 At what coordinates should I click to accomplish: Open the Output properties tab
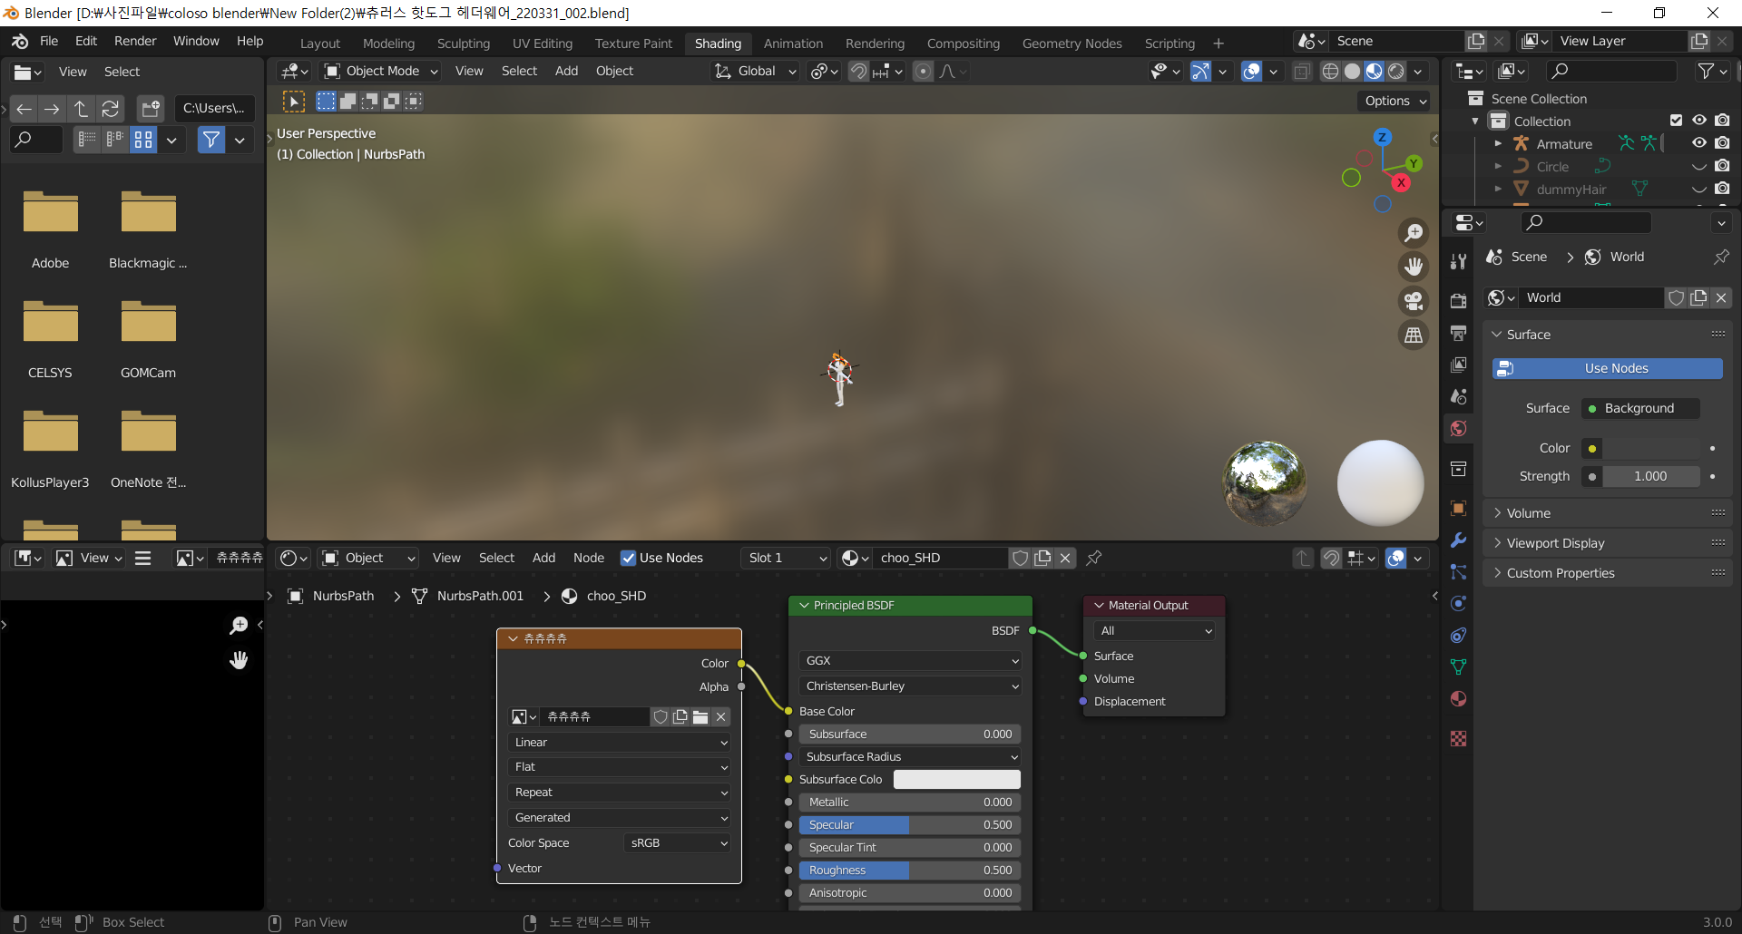coord(1458,333)
